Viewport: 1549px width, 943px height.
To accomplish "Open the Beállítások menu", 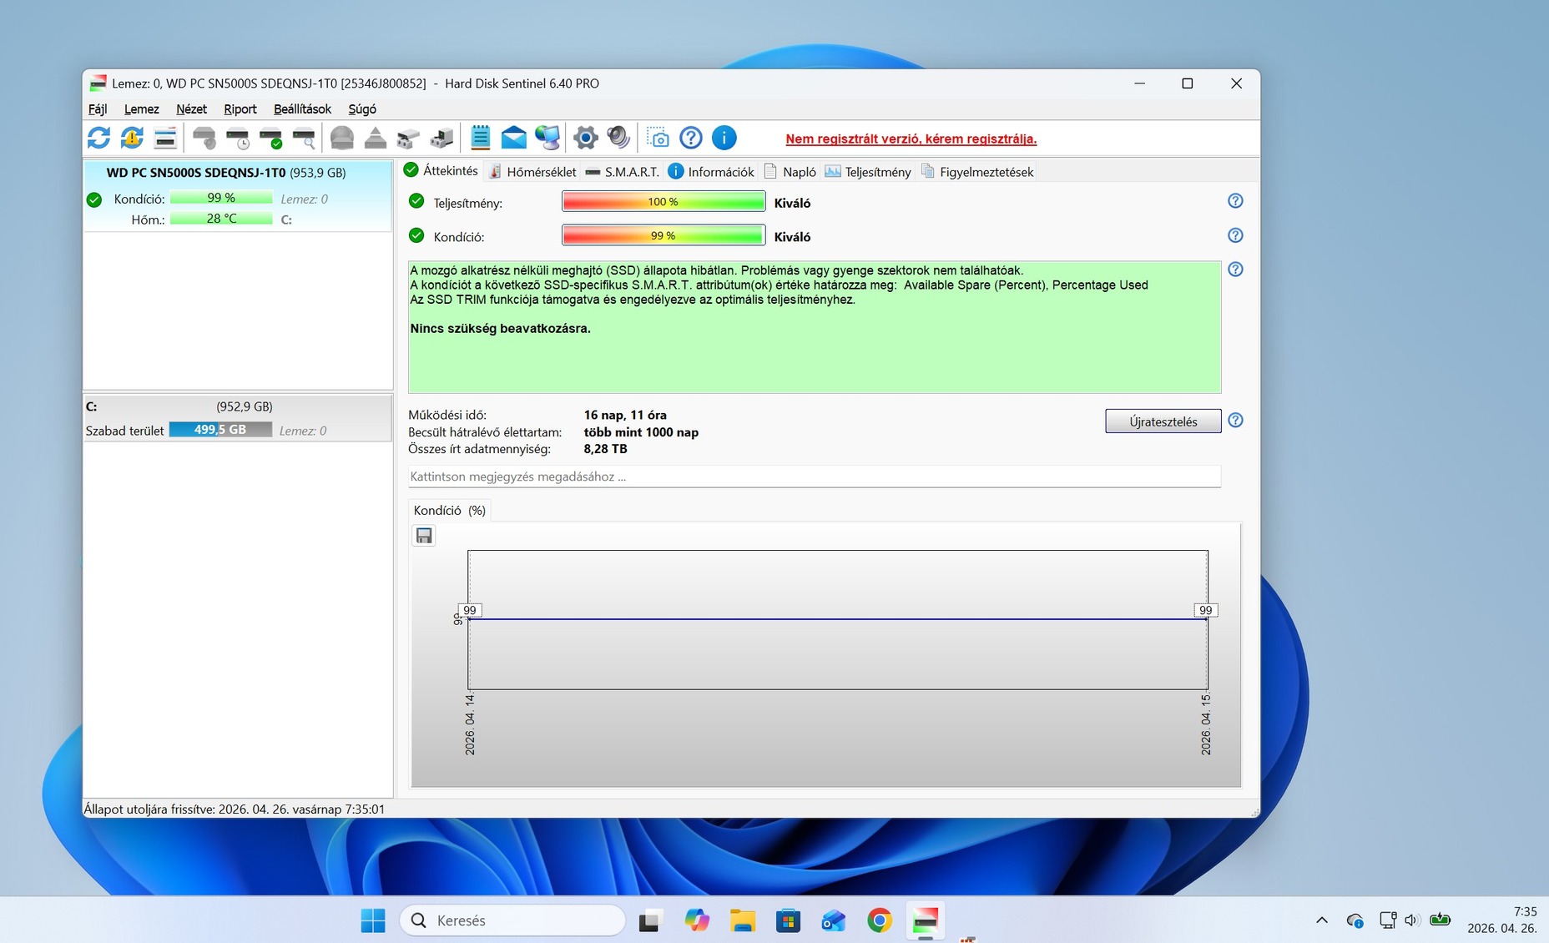I will pyautogui.click(x=302, y=109).
